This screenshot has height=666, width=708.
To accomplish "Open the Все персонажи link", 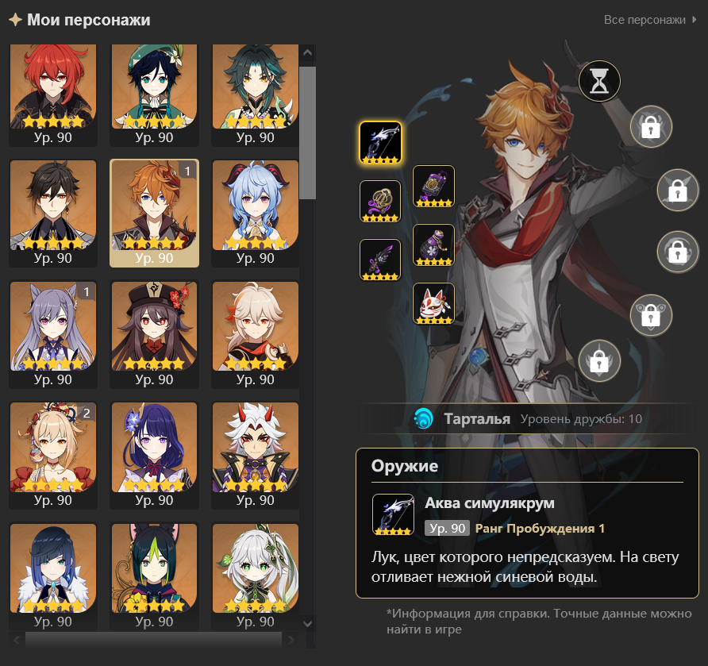I will (645, 20).
